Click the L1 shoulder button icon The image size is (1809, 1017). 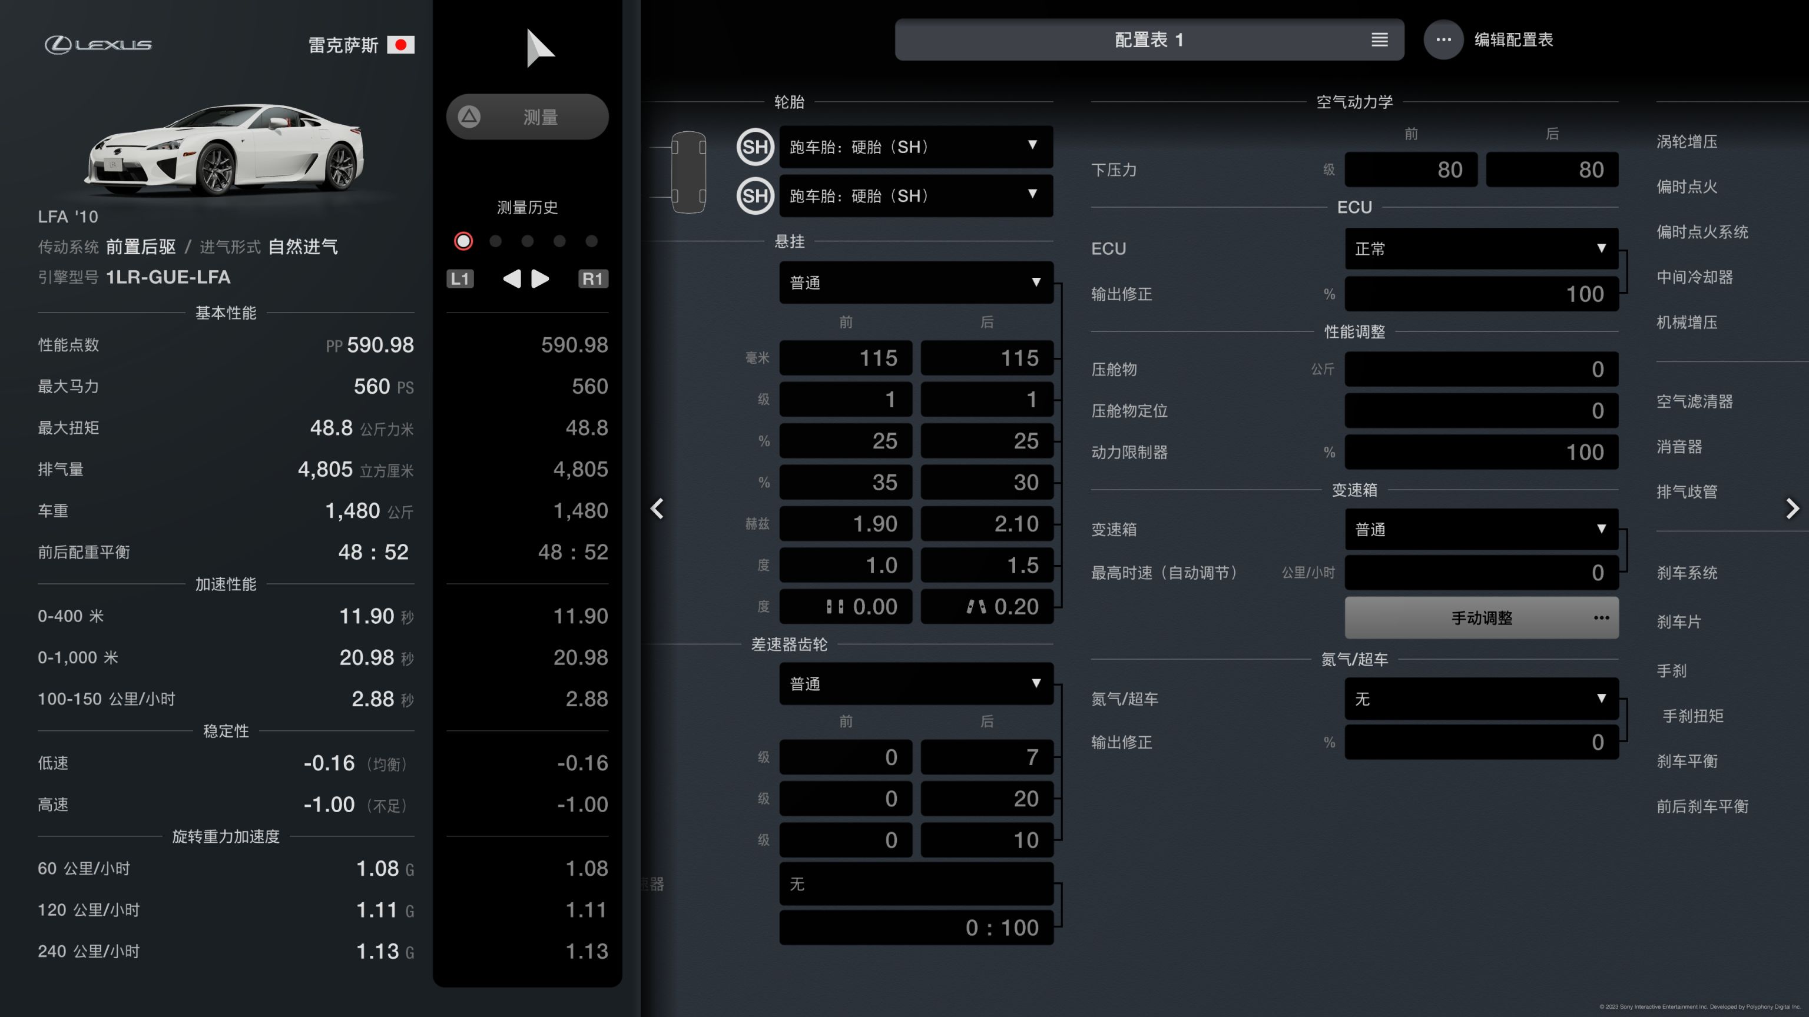[460, 278]
